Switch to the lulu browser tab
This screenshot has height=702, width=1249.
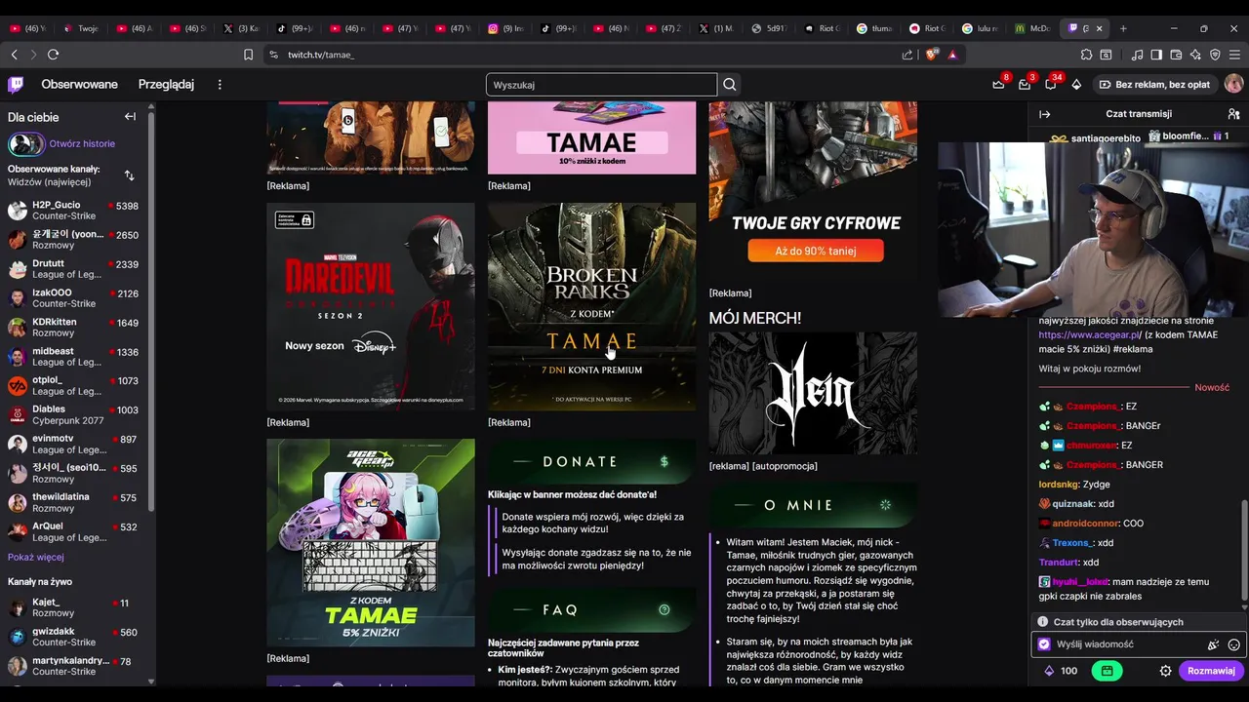point(980,28)
